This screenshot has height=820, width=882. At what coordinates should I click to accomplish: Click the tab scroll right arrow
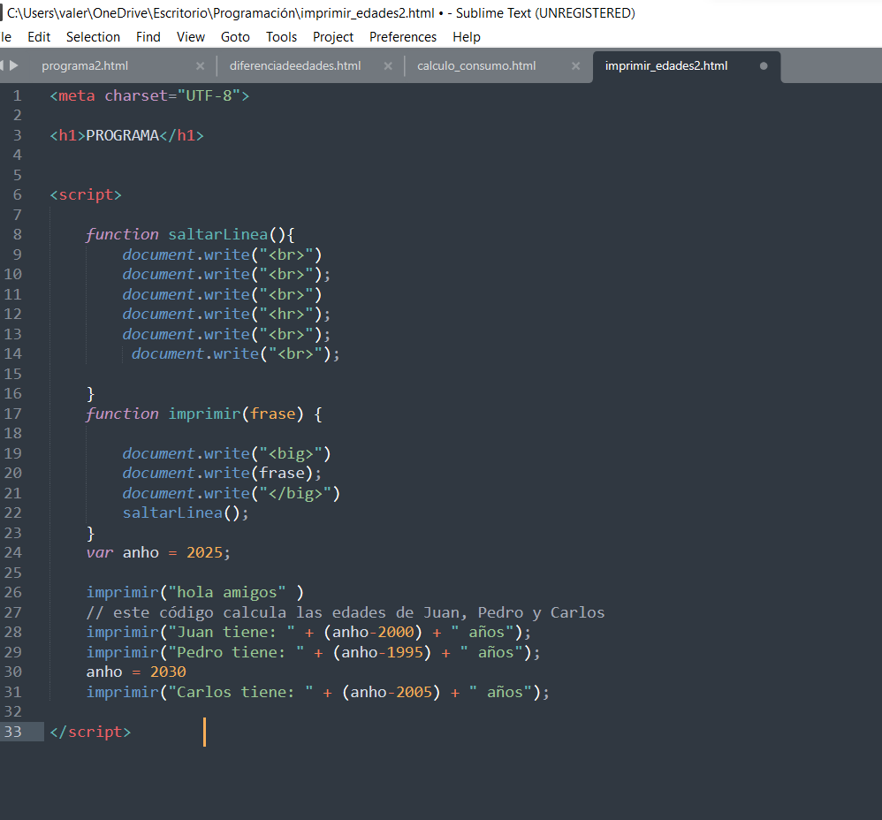click(x=14, y=65)
